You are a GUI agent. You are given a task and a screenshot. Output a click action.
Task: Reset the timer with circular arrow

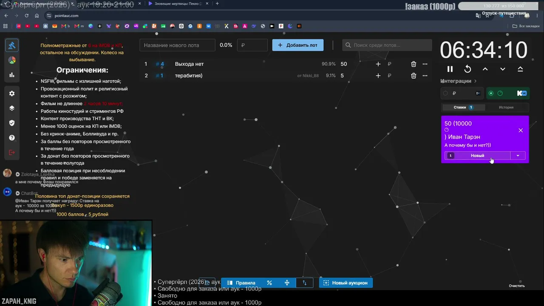467,69
